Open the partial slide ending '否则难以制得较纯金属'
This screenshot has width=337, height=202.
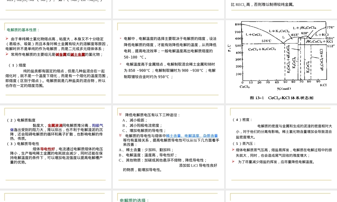(x=281, y=9)
